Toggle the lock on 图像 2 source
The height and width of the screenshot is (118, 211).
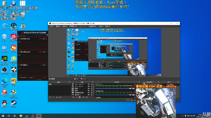click(92, 88)
